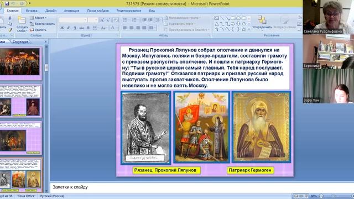Select the arrow line shape

click(x=227, y=18)
